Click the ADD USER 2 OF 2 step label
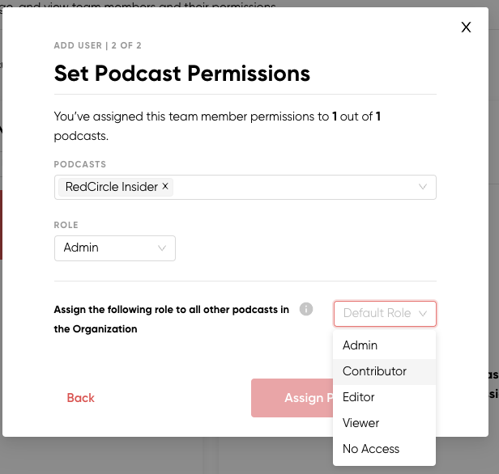The width and height of the screenshot is (499, 474). (x=97, y=45)
